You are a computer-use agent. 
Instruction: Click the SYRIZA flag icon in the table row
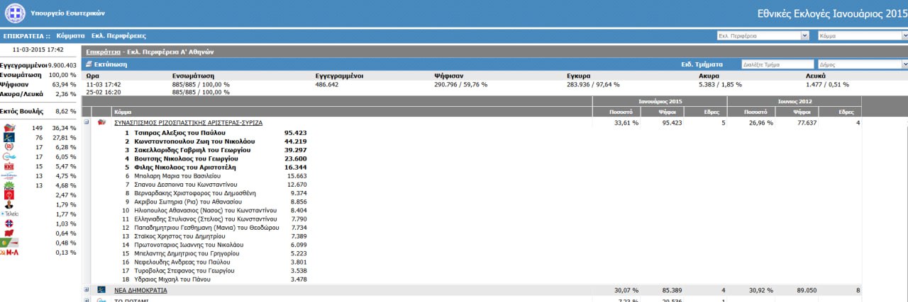point(101,122)
